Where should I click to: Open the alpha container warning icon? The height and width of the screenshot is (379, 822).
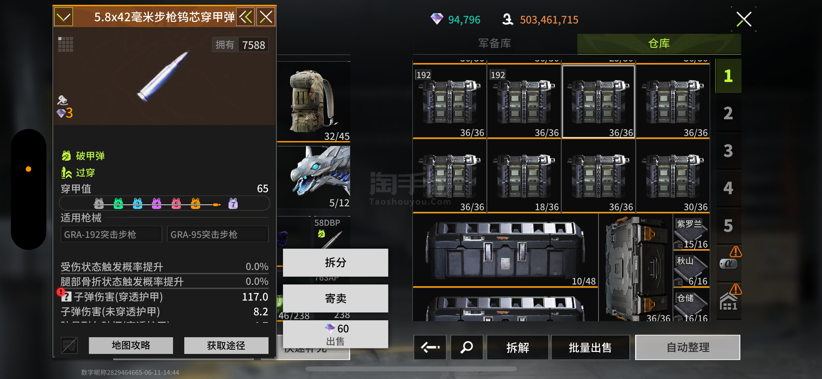(x=729, y=259)
